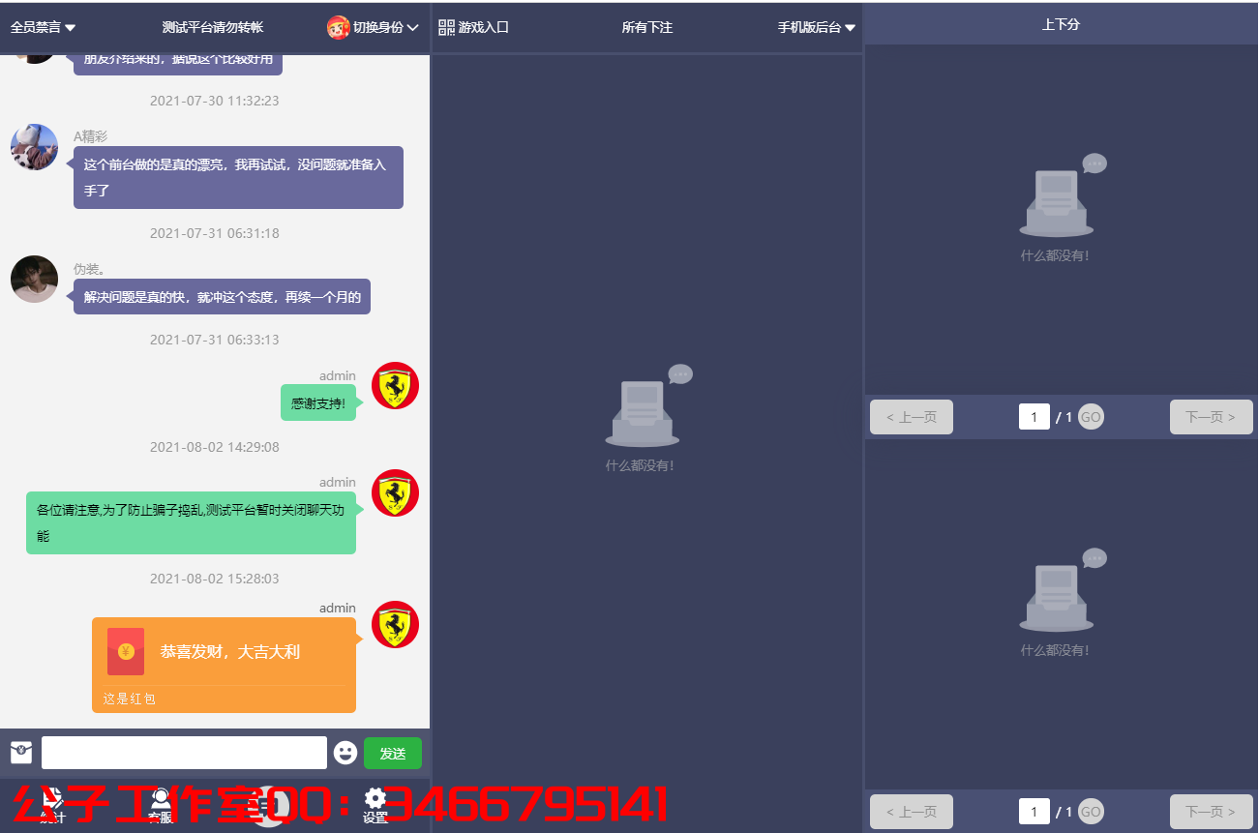Click admin avatar next to 感谢支持!
This screenshot has height=833, width=1259.
(x=395, y=386)
